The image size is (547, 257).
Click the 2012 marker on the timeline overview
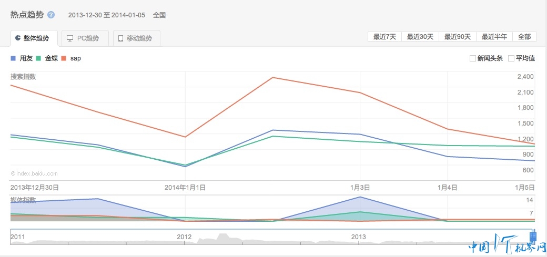(x=184, y=237)
